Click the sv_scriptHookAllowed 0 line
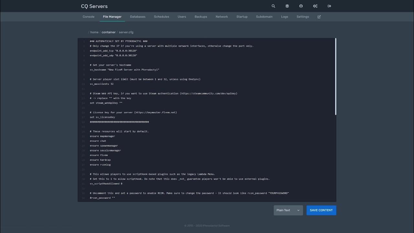 click(x=106, y=184)
